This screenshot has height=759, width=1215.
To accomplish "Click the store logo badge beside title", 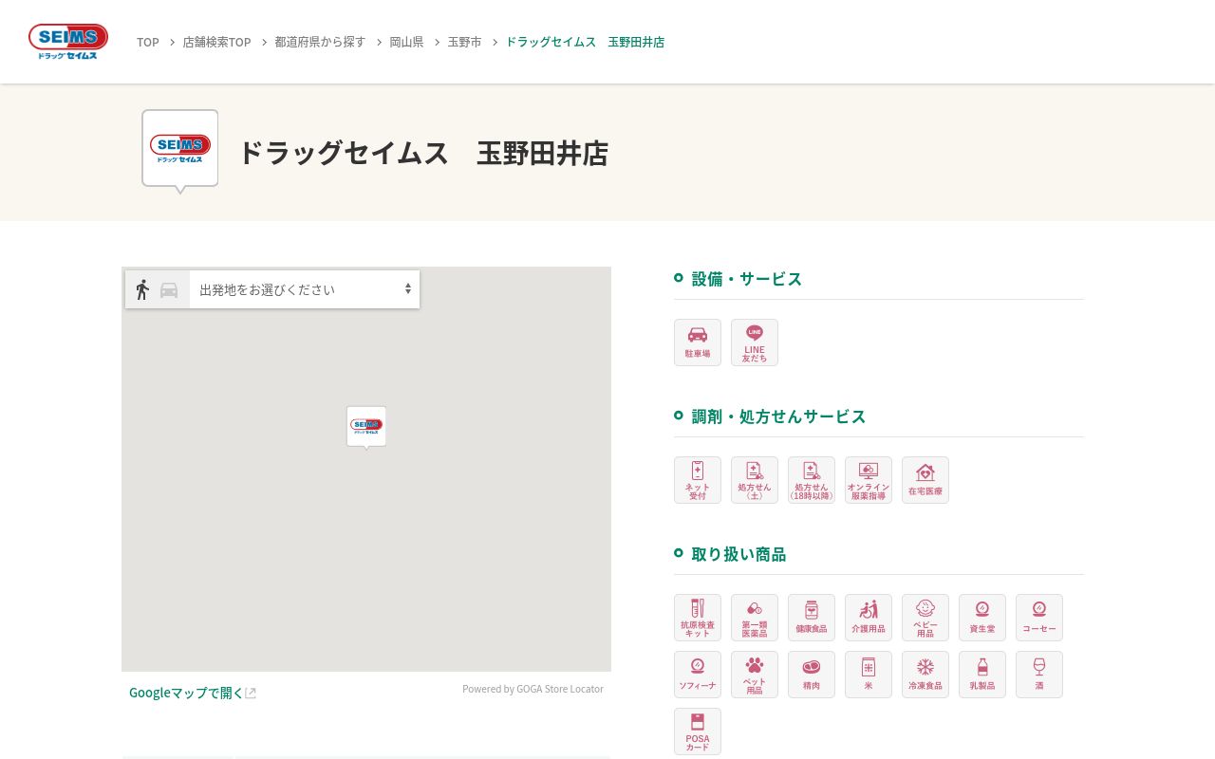I will [180, 150].
